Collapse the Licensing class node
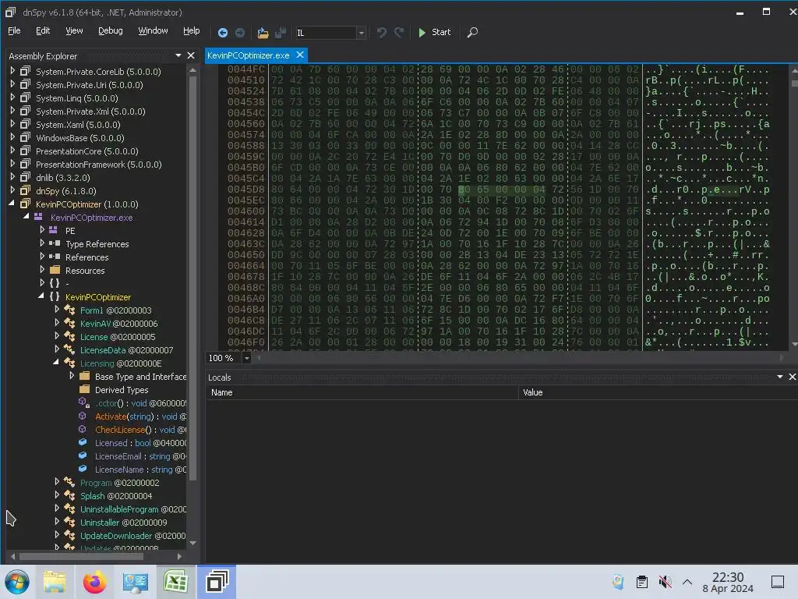This screenshot has width=798, height=599. (x=56, y=362)
